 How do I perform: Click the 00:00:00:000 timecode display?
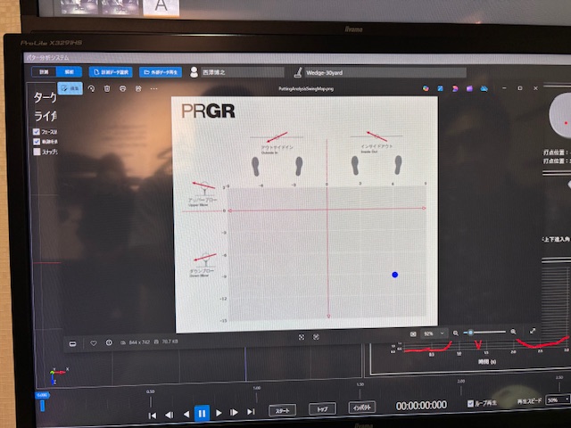pos(421,405)
